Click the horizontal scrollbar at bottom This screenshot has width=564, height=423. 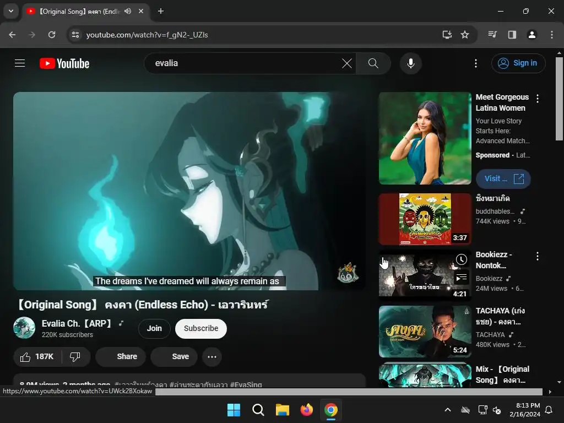349,392
